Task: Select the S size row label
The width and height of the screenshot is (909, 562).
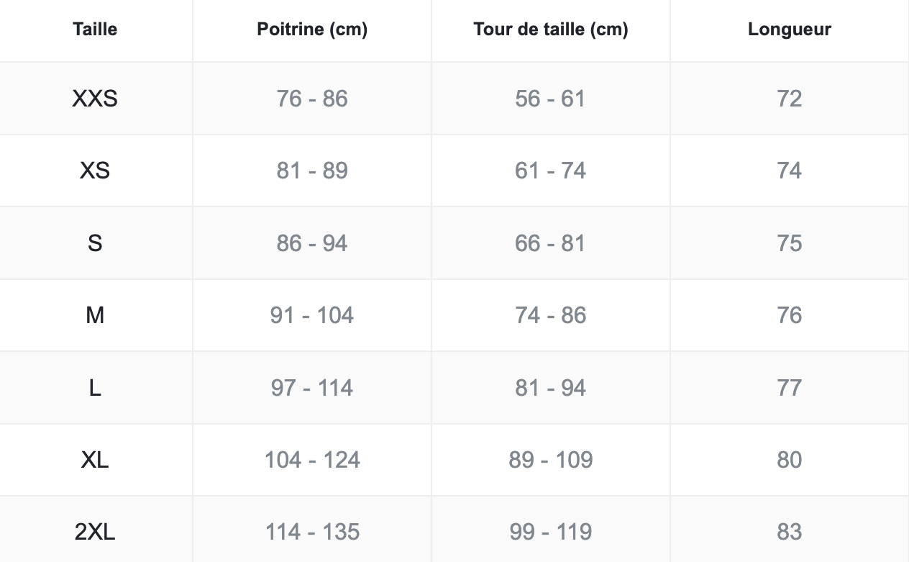Action: tap(95, 243)
